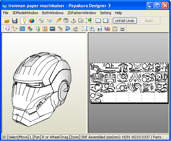Activate the Select/Move arrow tool
The image size is (171, 141).
click(7, 29)
